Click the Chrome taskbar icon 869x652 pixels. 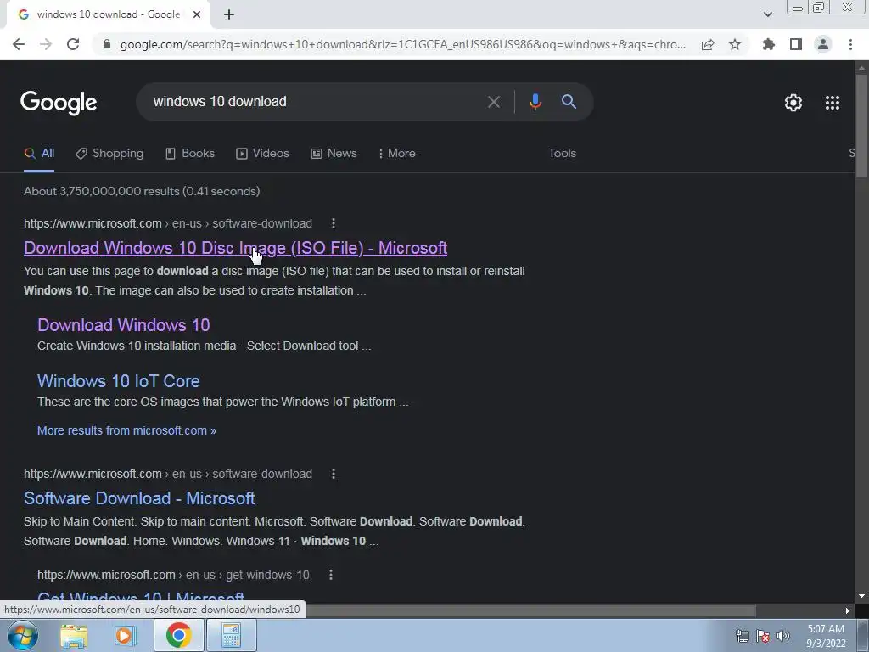[x=178, y=635]
